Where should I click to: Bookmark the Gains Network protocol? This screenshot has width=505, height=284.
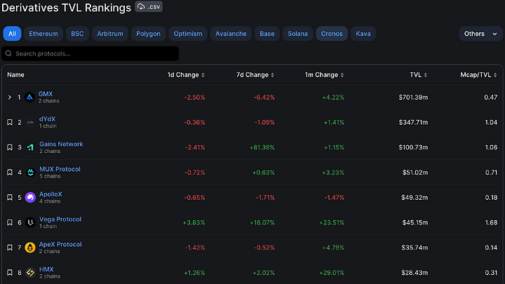[x=10, y=147]
